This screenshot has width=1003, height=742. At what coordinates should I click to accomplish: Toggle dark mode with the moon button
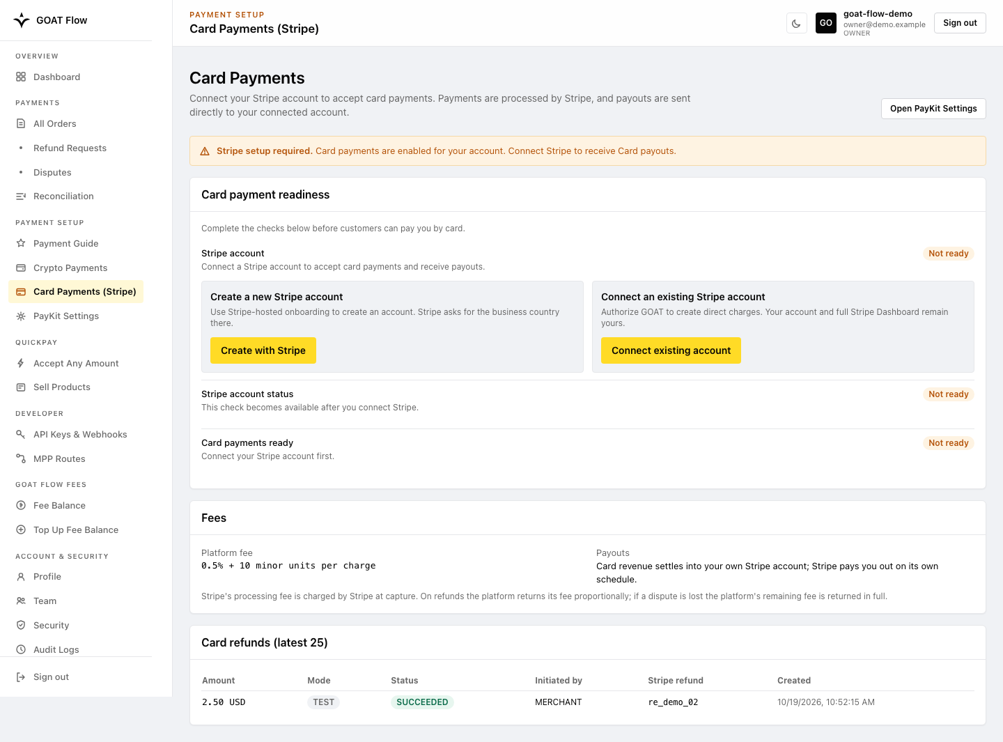pos(796,23)
